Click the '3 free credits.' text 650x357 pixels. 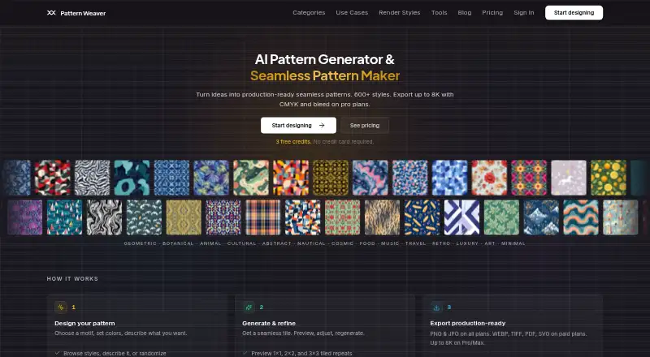pos(293,142)
